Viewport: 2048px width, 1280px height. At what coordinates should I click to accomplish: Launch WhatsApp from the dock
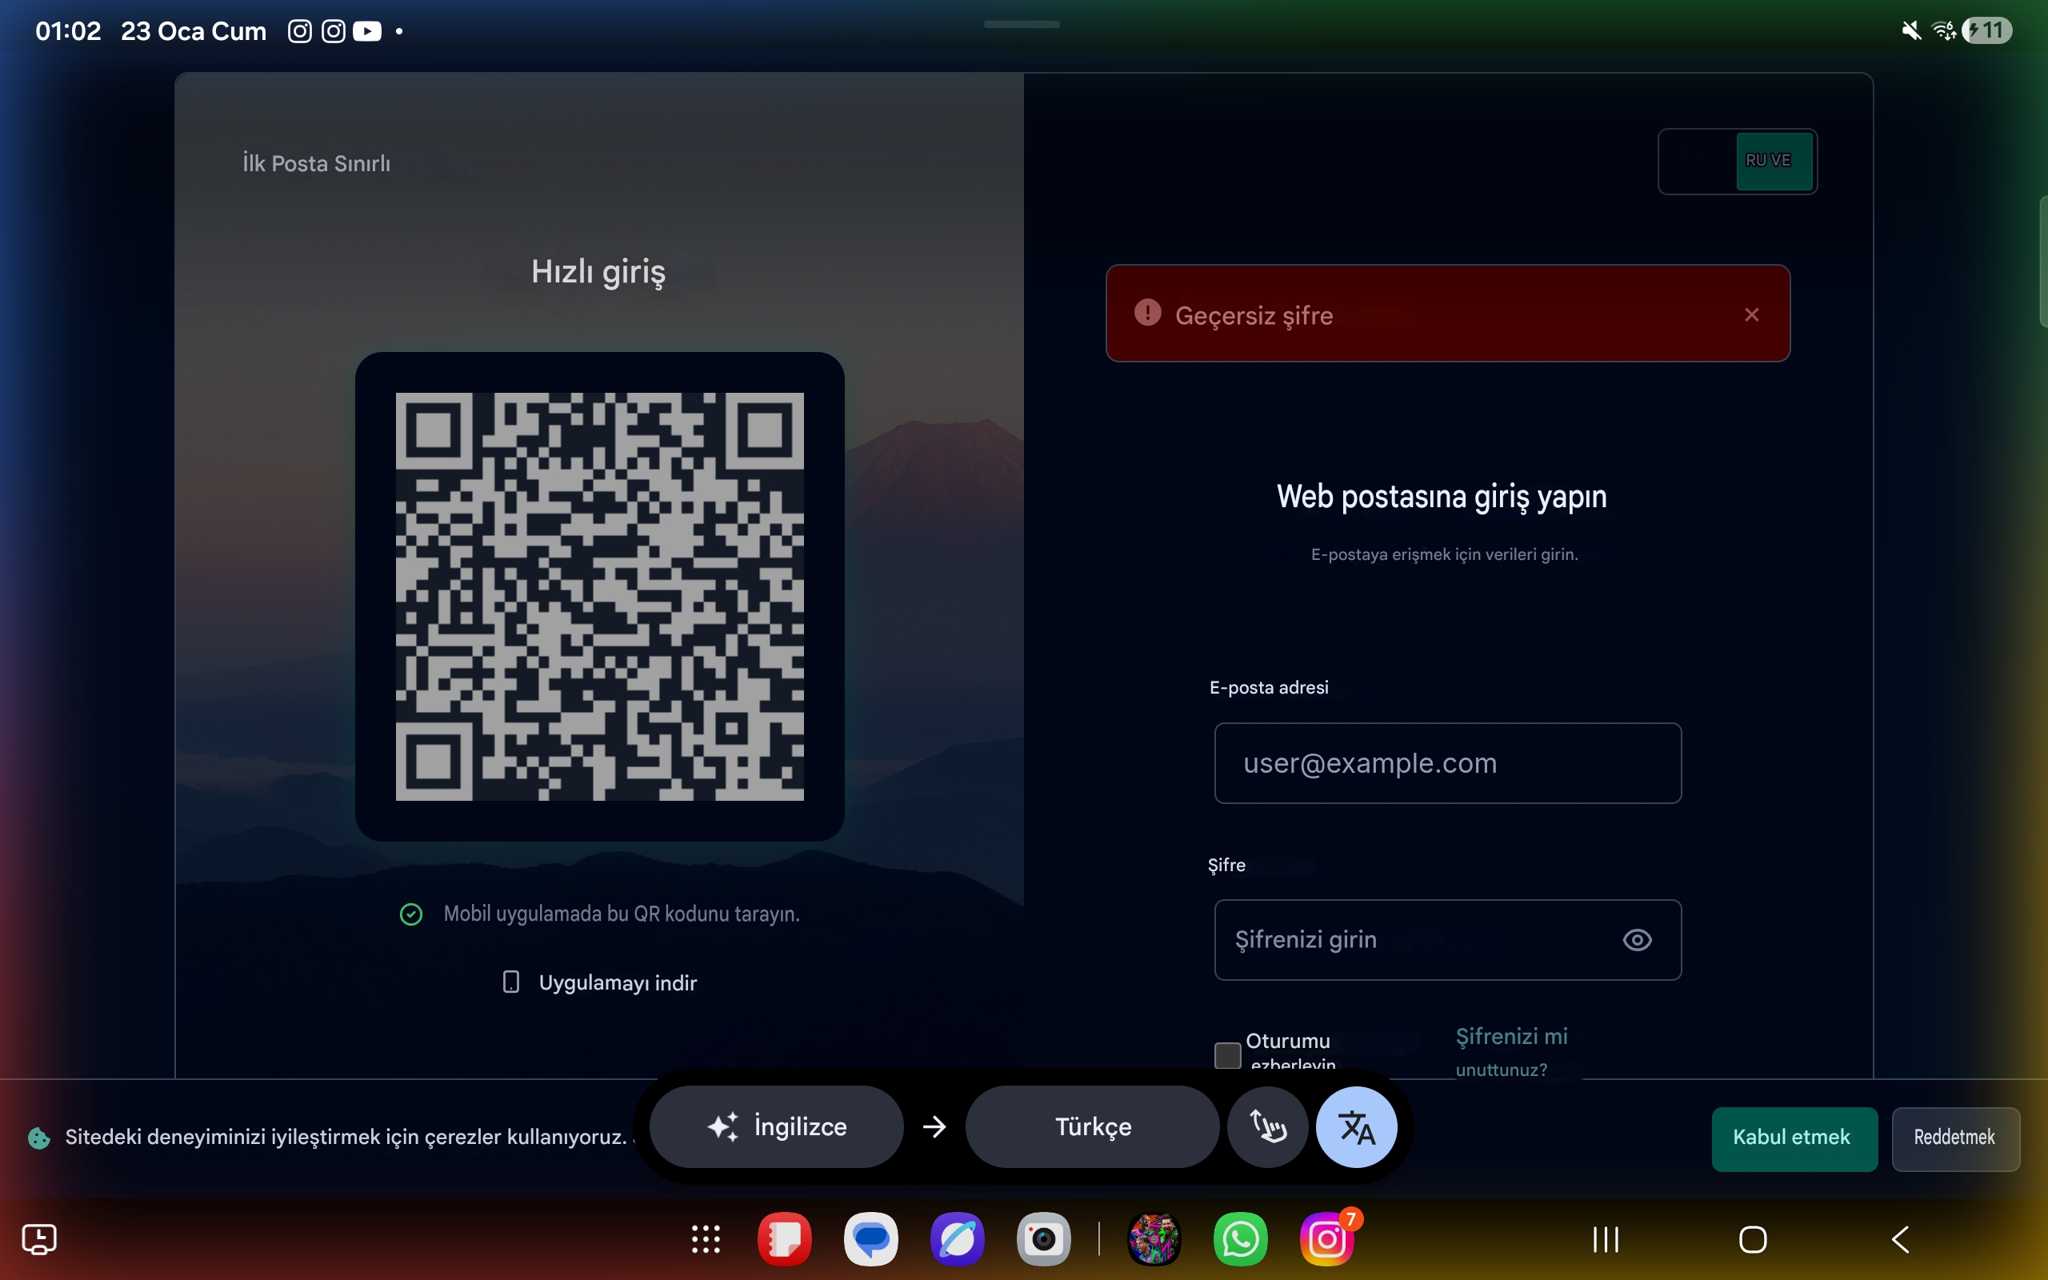(1241, 1239)
